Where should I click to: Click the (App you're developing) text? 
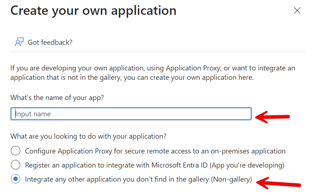tap(249, 165)
